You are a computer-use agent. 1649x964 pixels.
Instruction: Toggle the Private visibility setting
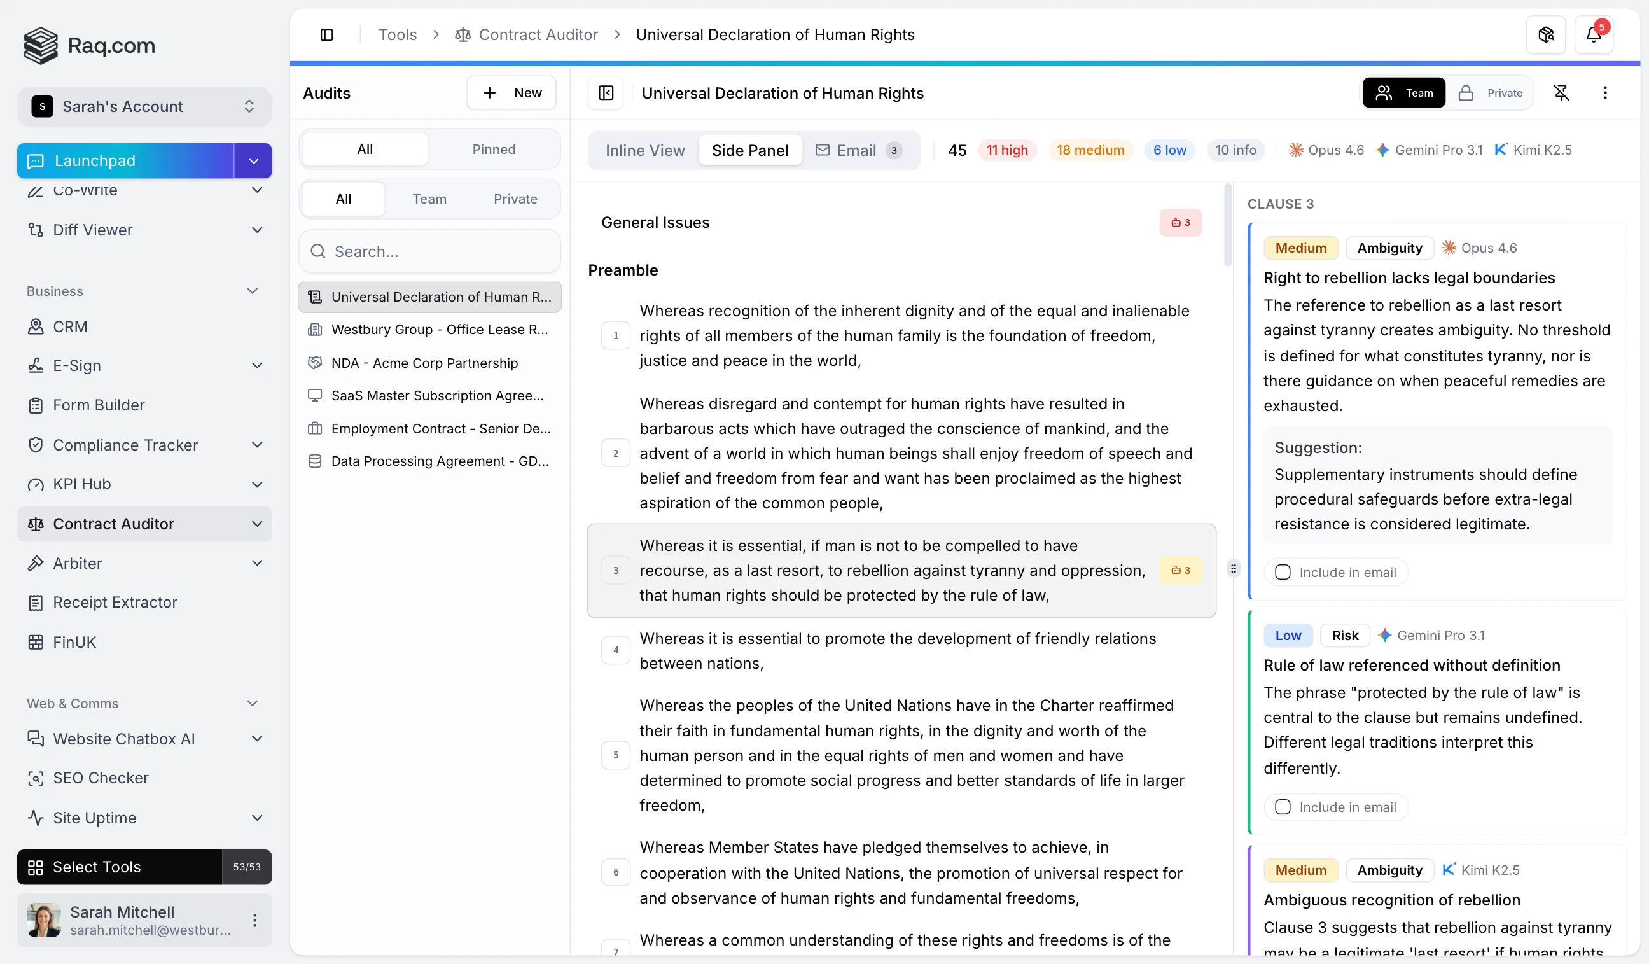tap(1492, 92)
